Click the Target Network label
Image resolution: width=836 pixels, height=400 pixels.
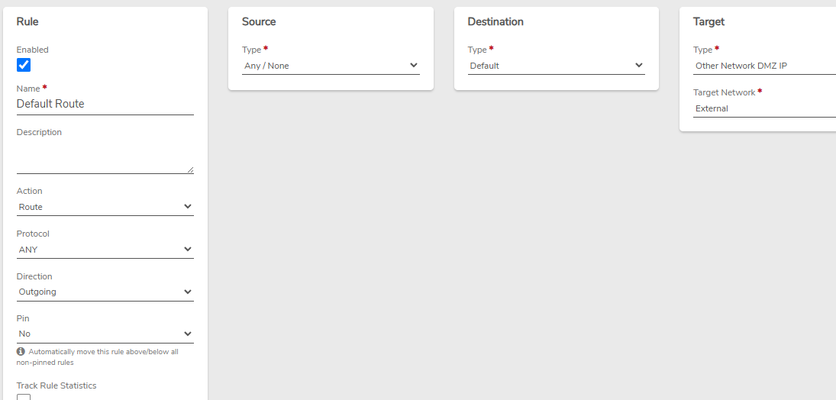[724, 92]
